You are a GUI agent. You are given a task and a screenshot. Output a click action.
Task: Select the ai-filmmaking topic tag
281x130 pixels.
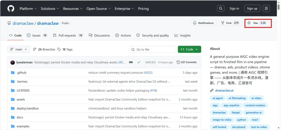(237, 98)
